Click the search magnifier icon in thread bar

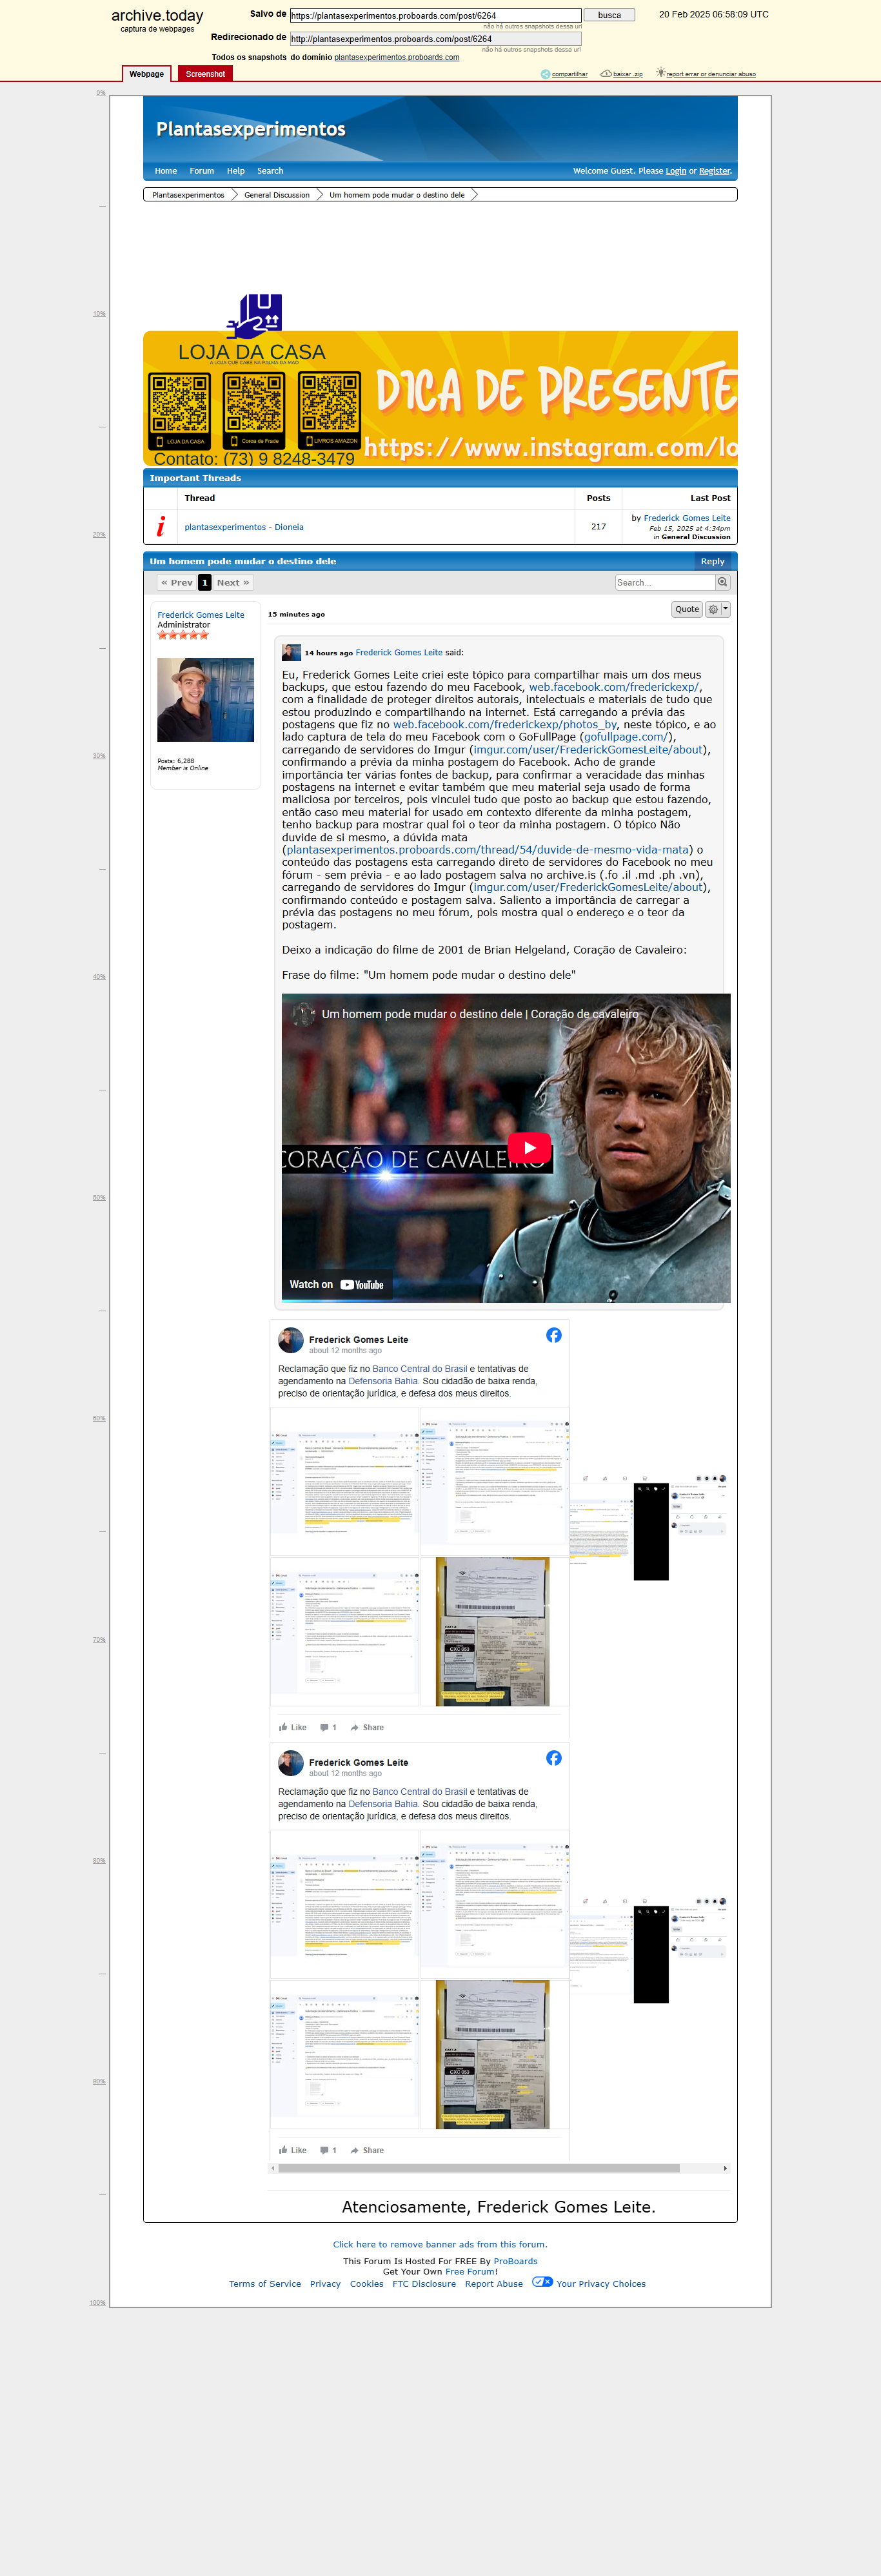click(x=722, y=582)
